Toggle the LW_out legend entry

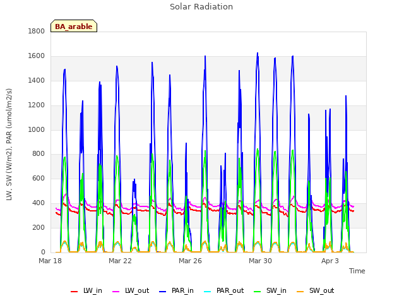tap(131, 290)
